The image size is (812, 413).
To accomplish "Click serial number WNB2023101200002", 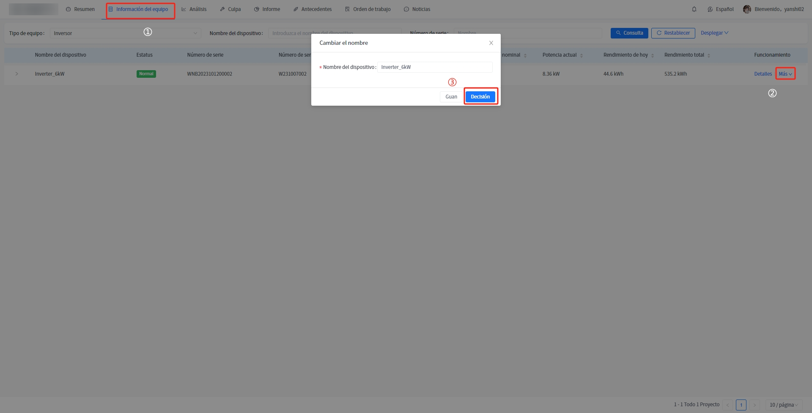I will point(210,74).
